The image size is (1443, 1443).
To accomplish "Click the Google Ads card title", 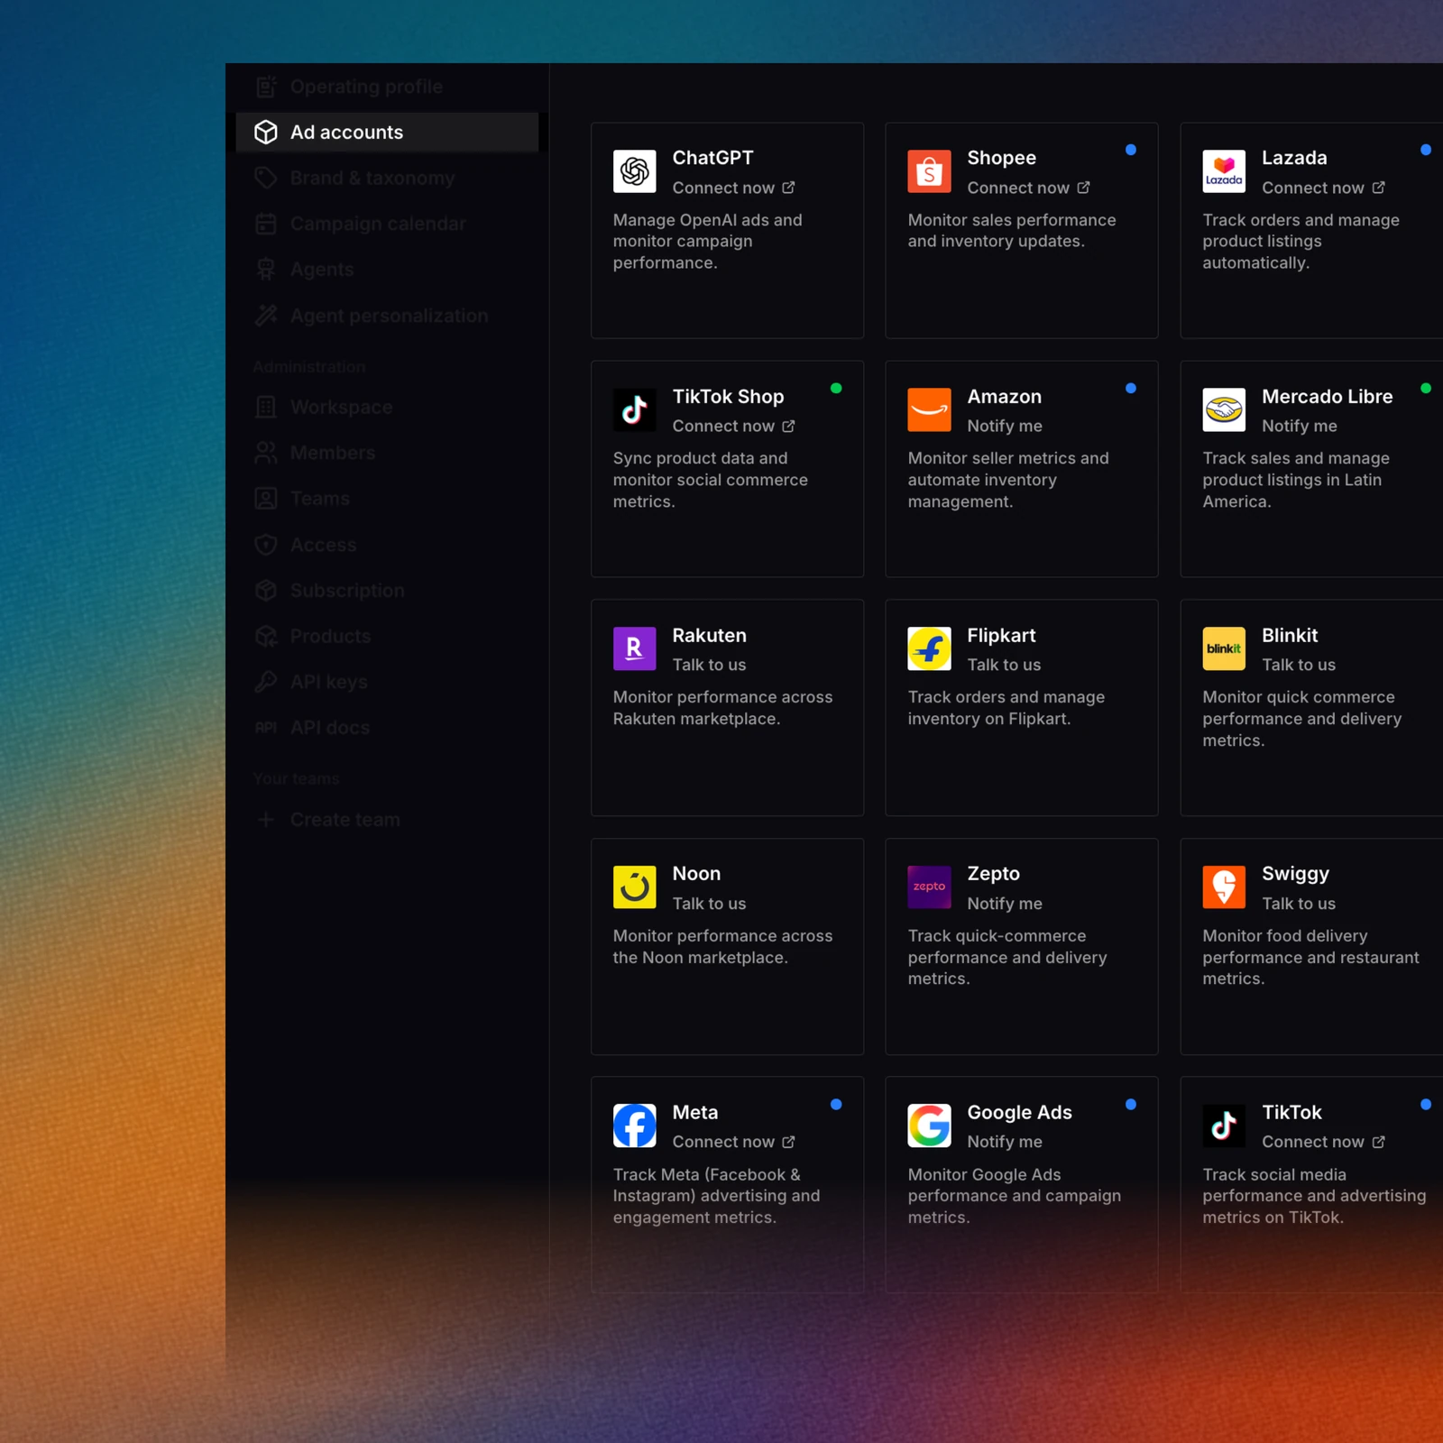I will click(1020, 1112).
